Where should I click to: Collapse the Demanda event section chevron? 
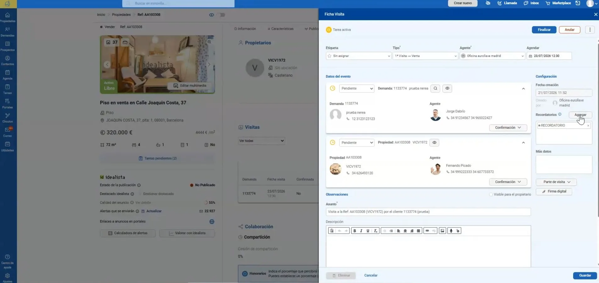[523, 89]
